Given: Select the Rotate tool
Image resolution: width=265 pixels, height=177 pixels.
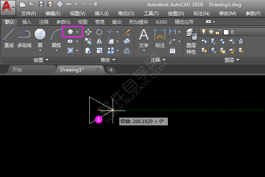Looking at the screenshot, I should pos(99,32).
